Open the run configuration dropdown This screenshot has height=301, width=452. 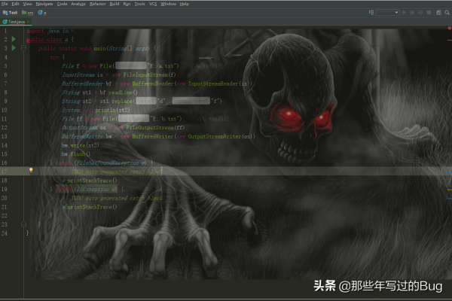(x=388, y=13)
